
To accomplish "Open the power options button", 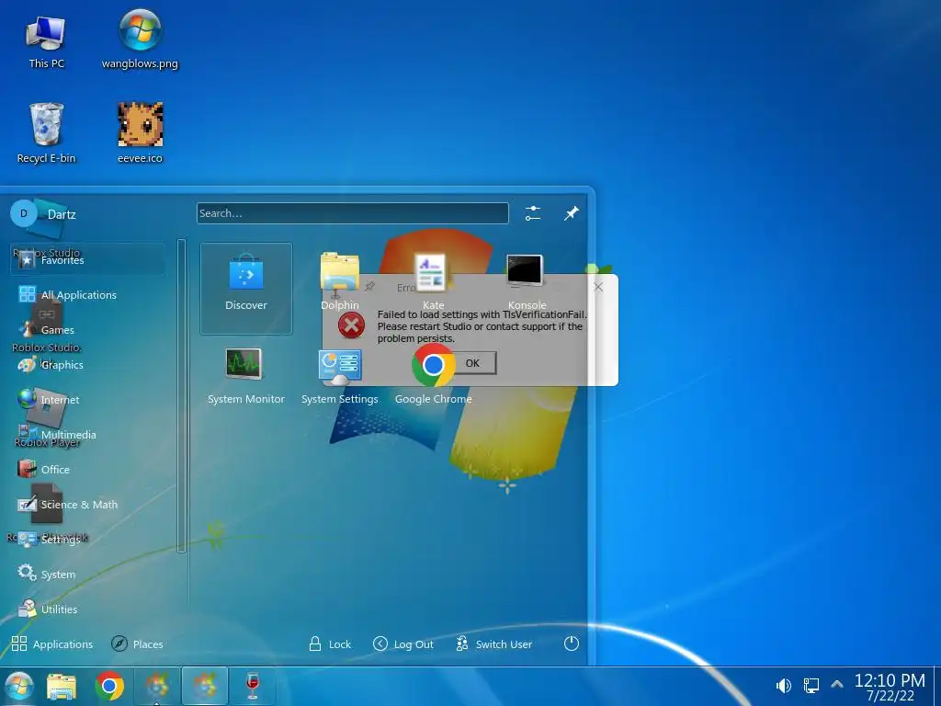I will click(x=572, y=643).
